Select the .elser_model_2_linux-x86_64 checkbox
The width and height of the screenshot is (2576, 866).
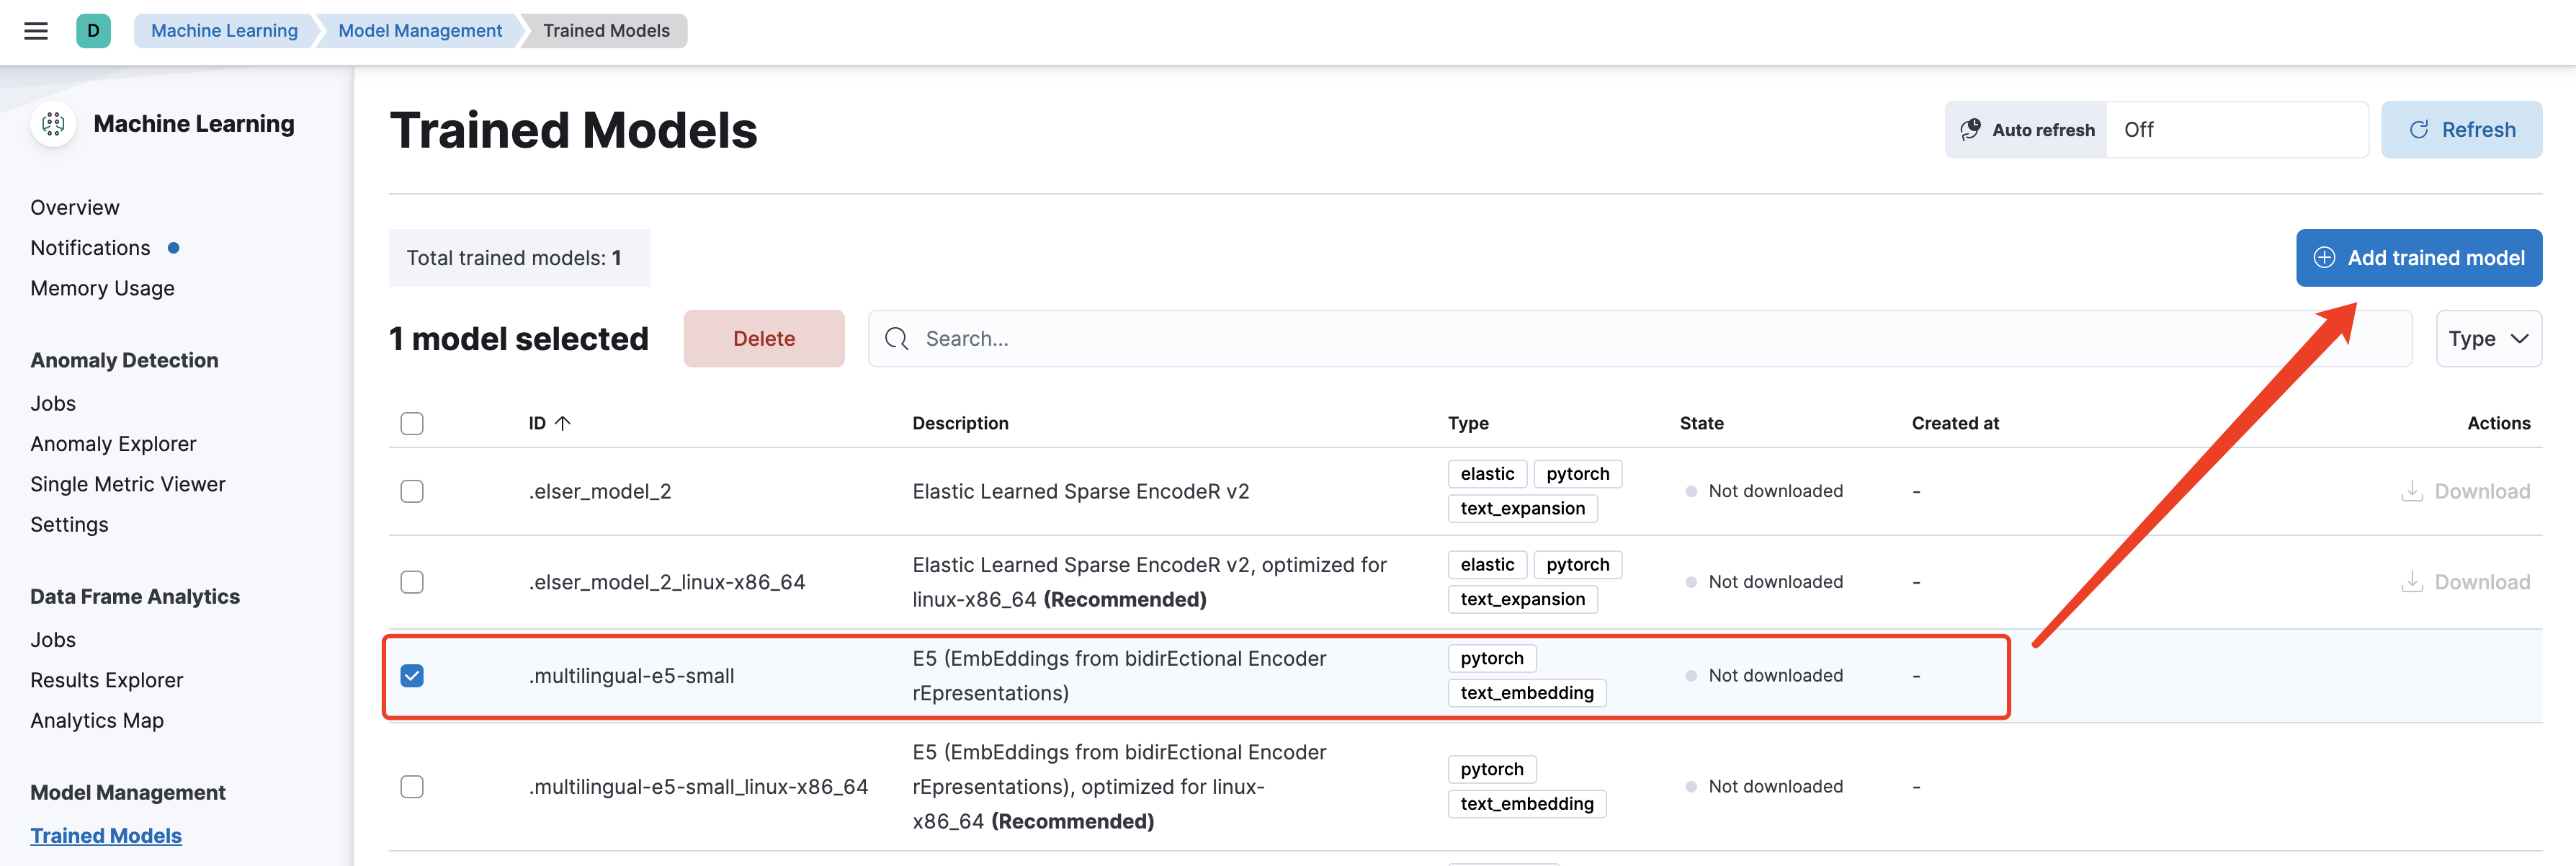(412, 582)
